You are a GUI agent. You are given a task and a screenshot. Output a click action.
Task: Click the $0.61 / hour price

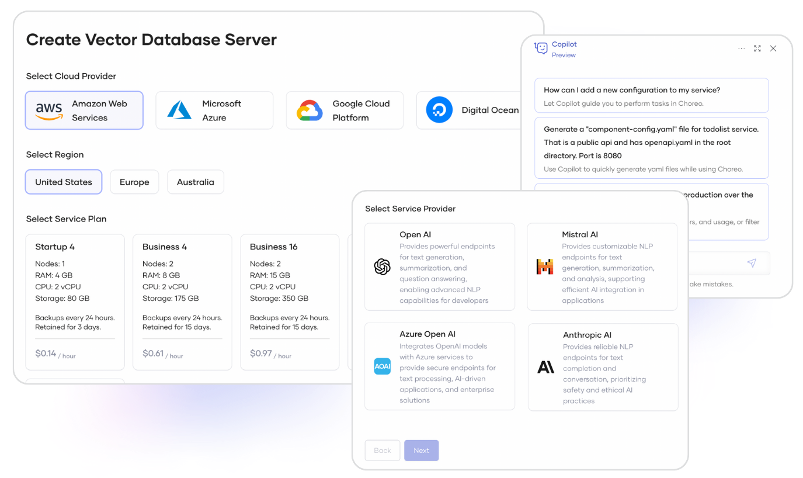[x=163, y=354]
